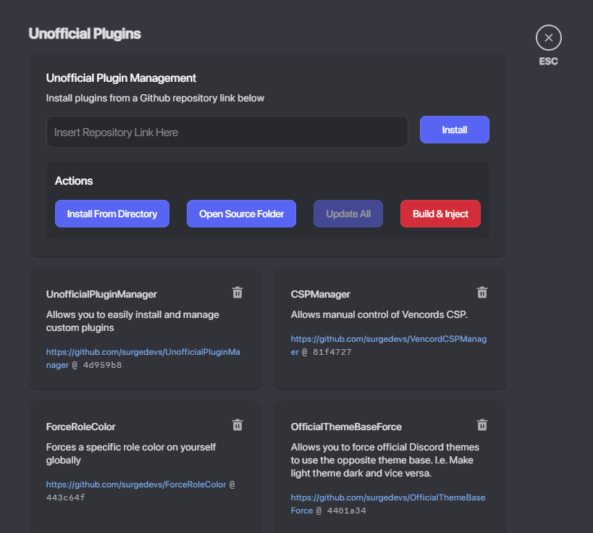Open the UnofficialPluginManager GitHub link
This screenshot has width=593, height=533.
coord(143,353)
